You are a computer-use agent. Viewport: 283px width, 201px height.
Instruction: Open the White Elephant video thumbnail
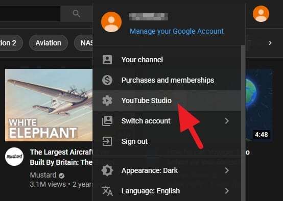click(49, 105)
